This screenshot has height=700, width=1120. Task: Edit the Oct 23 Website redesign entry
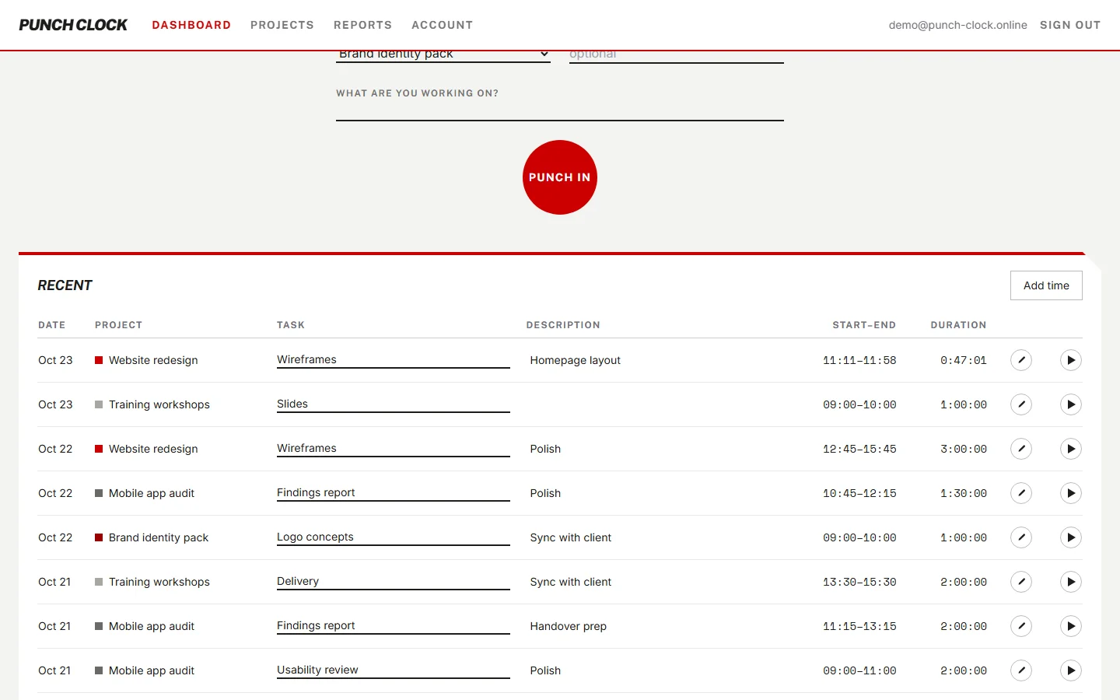1021,360
